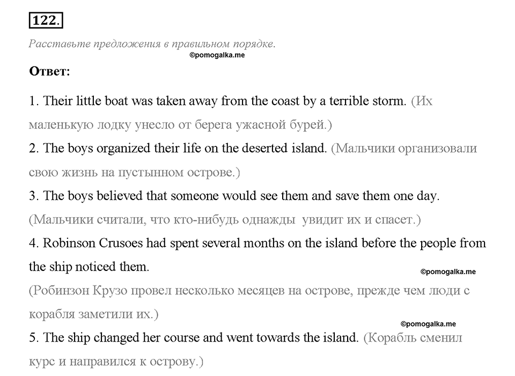This screenshot has height=376, width=515.
Task: Click the translation 'свою жизнь на пустынном острове'
Action: (135, 172)
